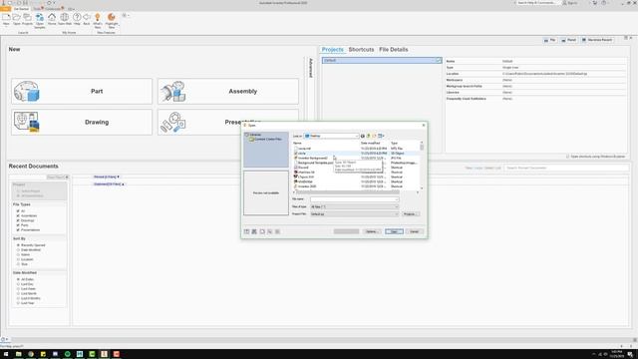Screen dimensions: 638x359
Task: Click the Windows Start button
Action: click(6, 354)
